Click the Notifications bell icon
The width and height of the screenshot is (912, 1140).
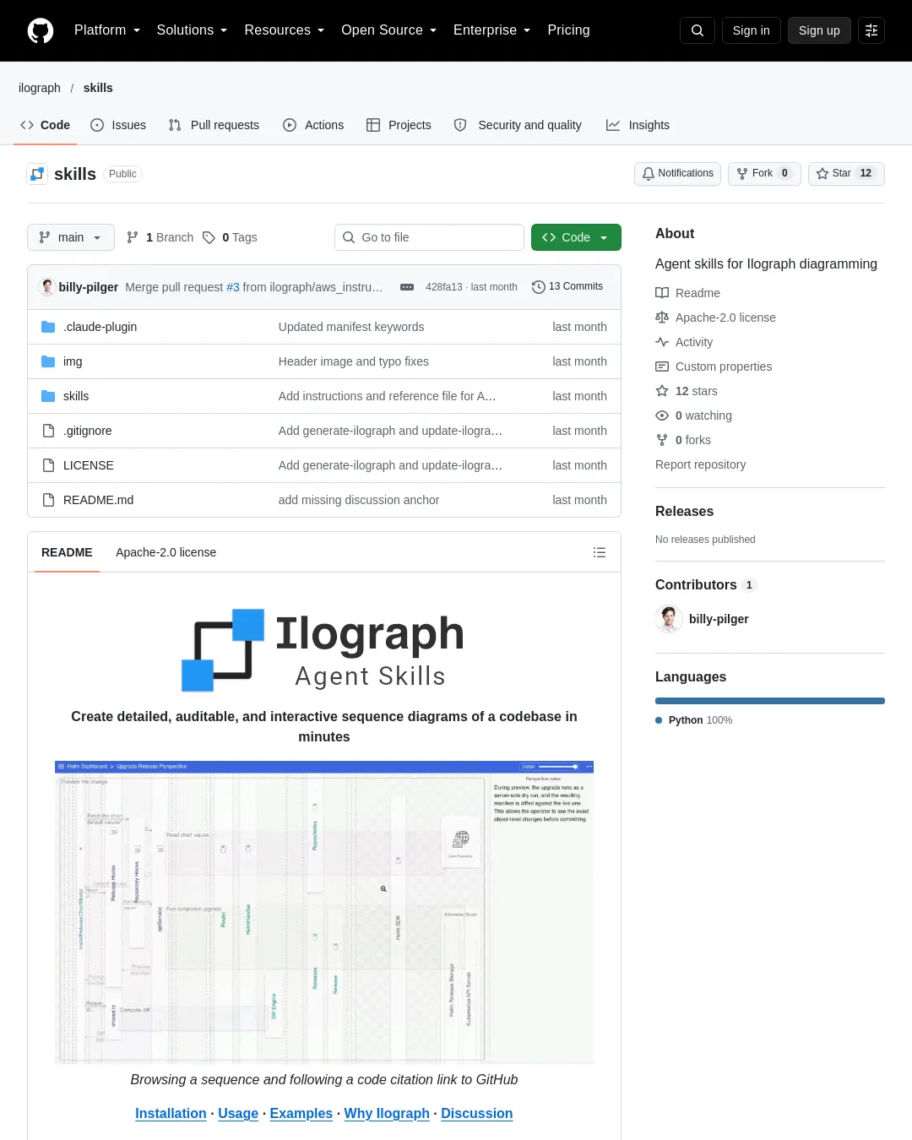point(649,173)
